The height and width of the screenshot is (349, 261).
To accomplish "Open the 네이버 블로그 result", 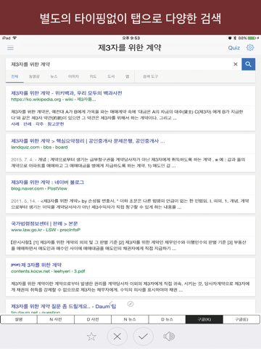I will click(x=47, y=182).
